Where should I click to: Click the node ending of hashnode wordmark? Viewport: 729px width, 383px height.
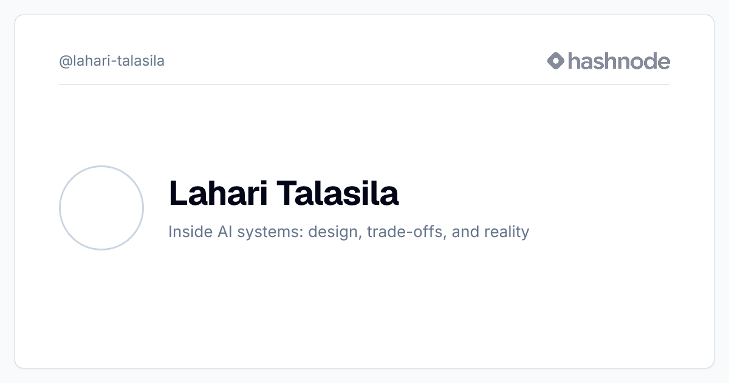click(643, 61)
